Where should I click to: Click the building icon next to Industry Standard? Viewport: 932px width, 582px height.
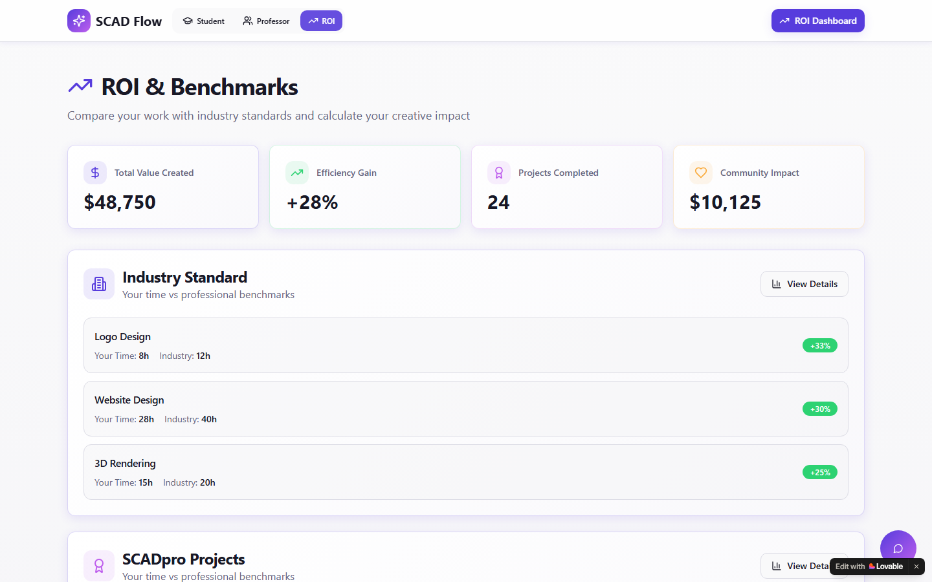tap(99, 284)
